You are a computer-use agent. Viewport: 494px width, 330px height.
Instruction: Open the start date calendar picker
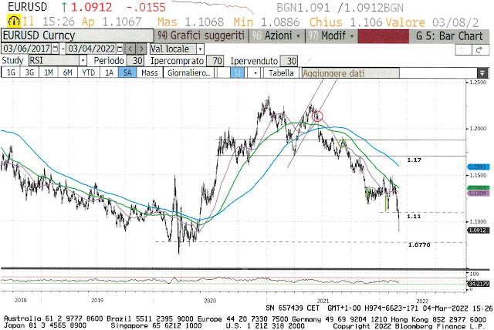click(56, 49)
